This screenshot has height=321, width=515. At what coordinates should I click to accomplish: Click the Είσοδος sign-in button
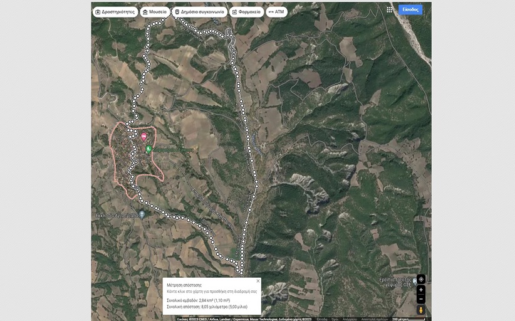[x=410, y=9]
